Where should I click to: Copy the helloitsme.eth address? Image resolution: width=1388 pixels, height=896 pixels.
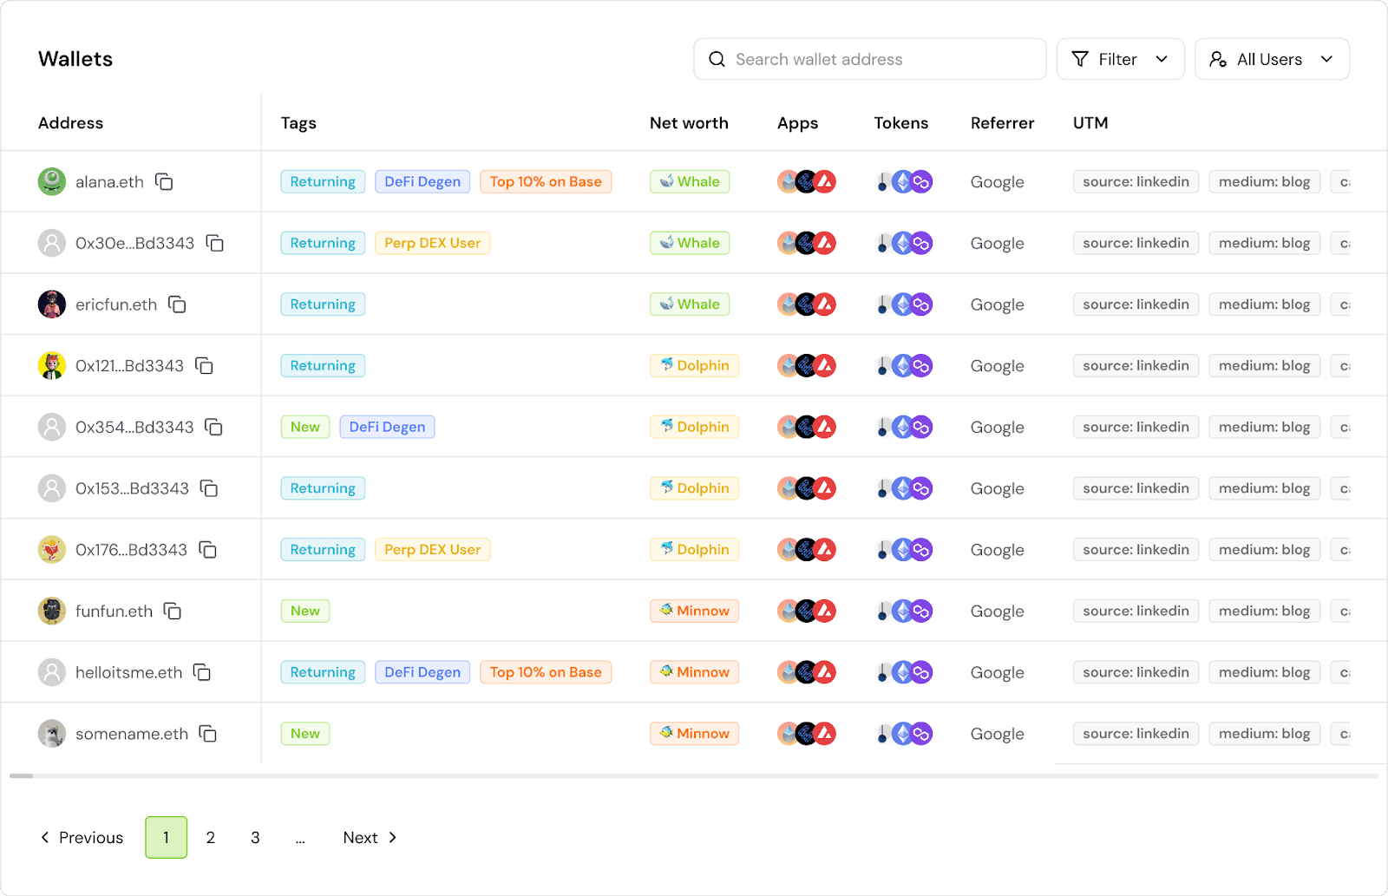[202, 672]
